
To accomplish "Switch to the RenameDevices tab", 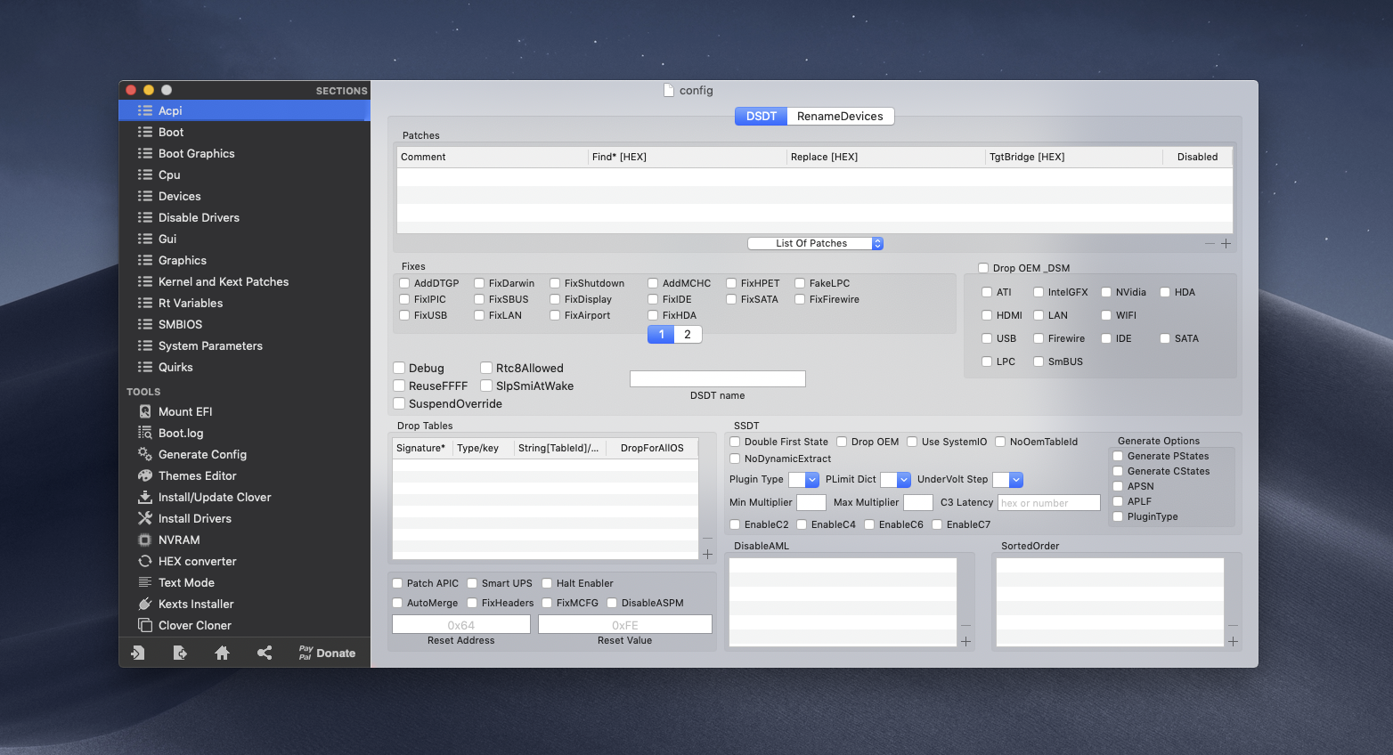I will [840, 116].
